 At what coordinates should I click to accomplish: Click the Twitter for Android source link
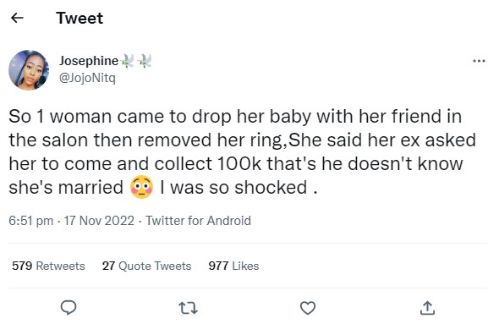(x=198, y=221)
